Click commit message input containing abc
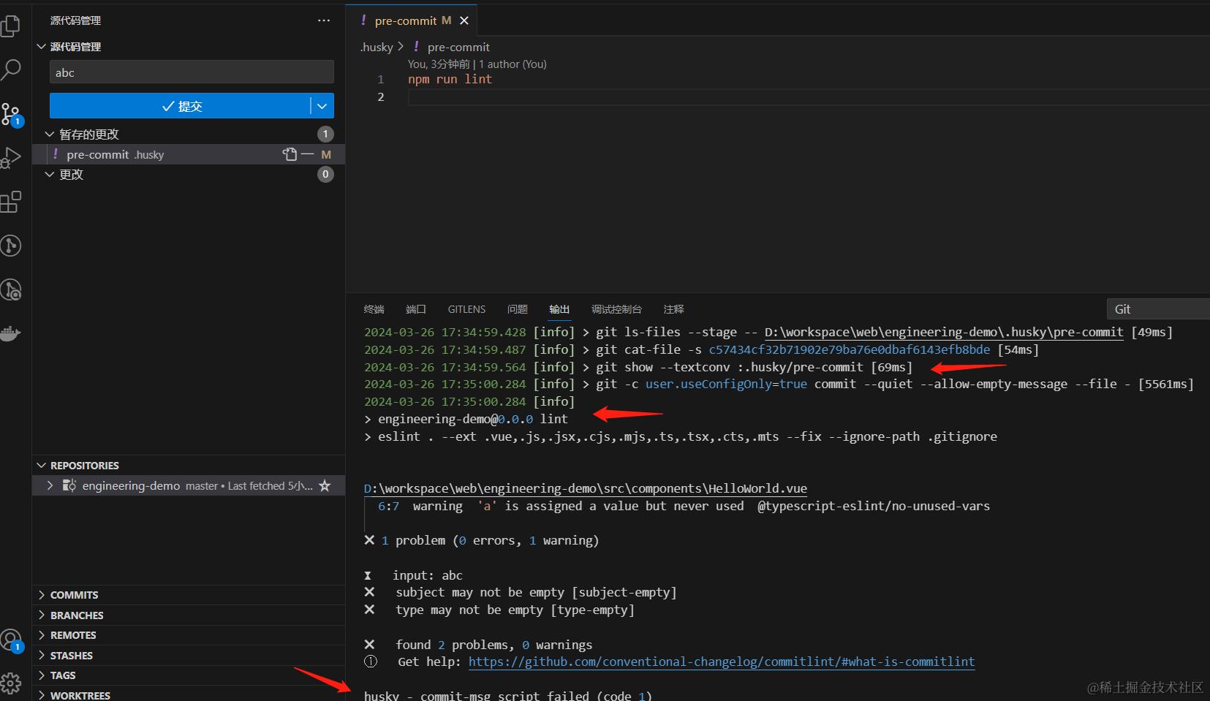1210x701 pixels. click(x=192, y=72)
